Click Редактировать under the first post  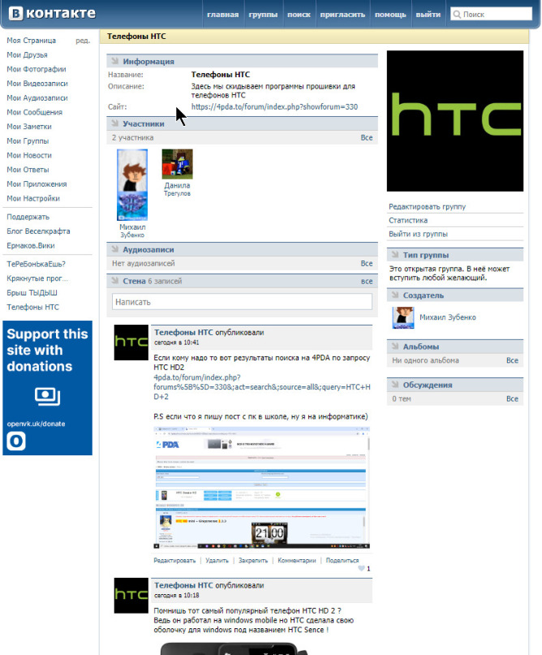pyautogui.click(x=174, y=560)
